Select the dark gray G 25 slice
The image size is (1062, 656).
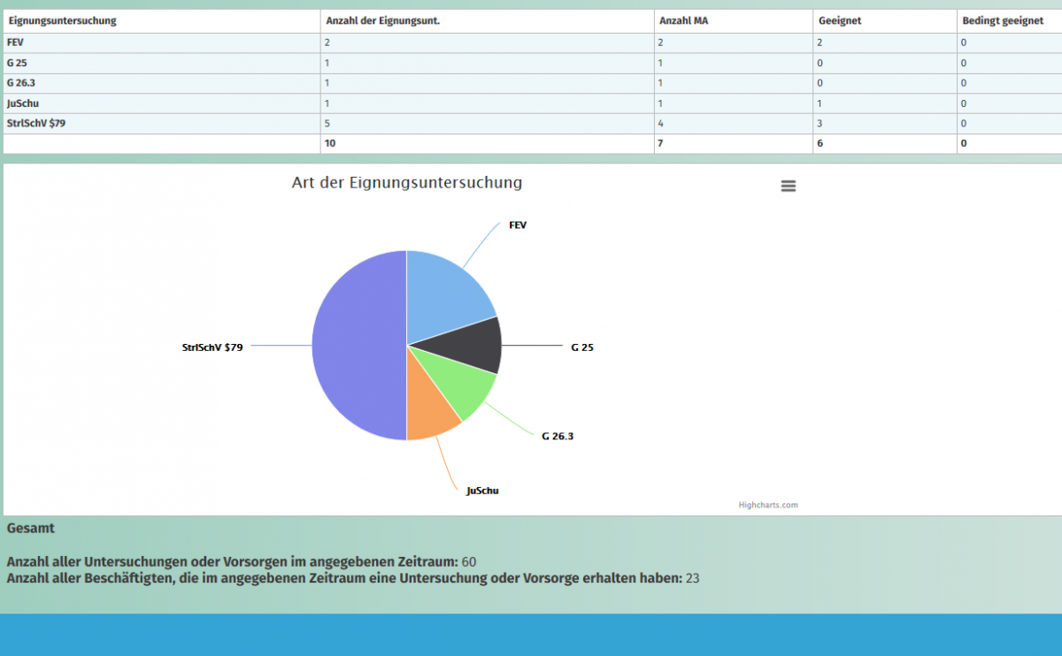point(473,345)
